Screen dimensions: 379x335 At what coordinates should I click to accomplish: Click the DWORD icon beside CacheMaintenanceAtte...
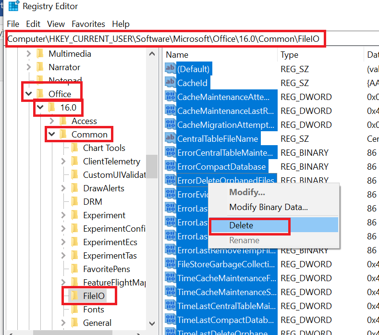pos(171,96)
